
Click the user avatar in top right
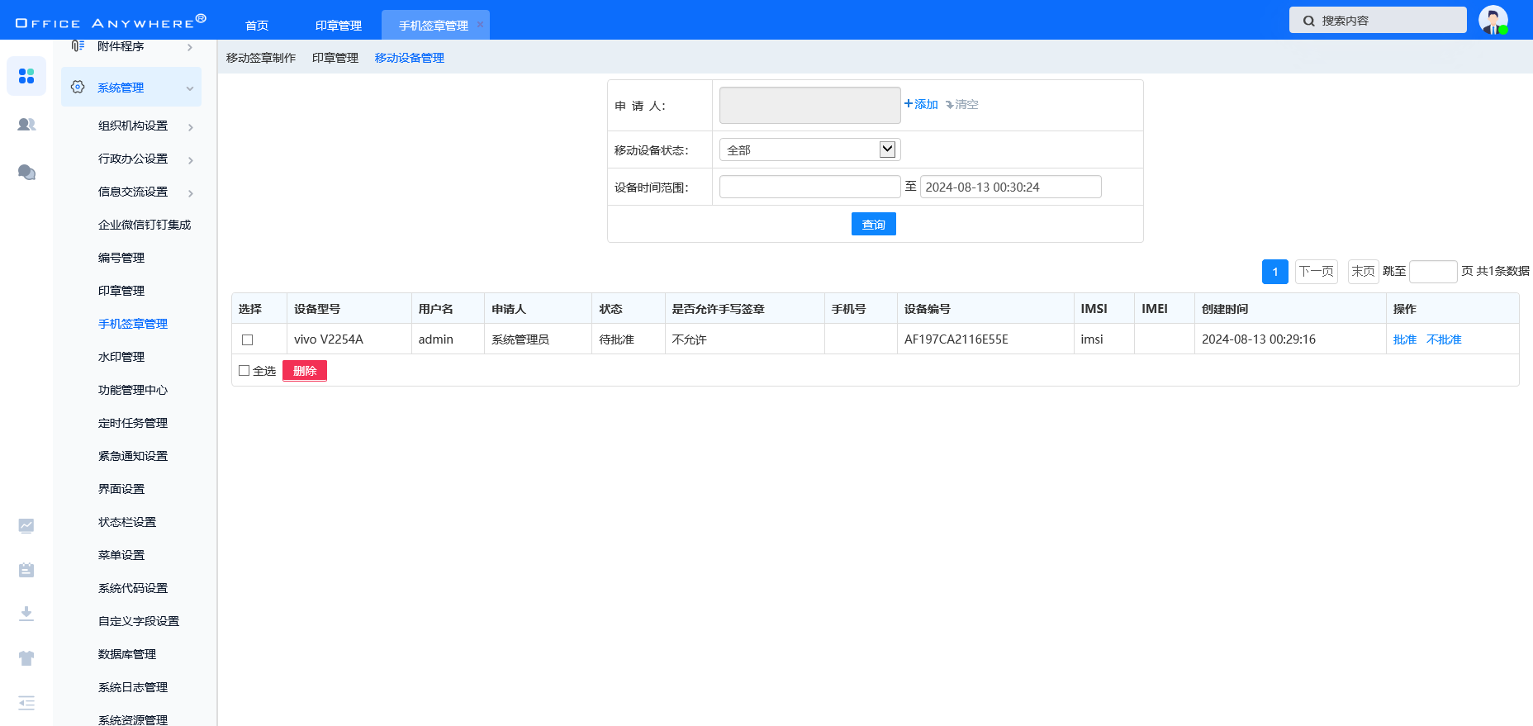click(x=1493, y=20)
